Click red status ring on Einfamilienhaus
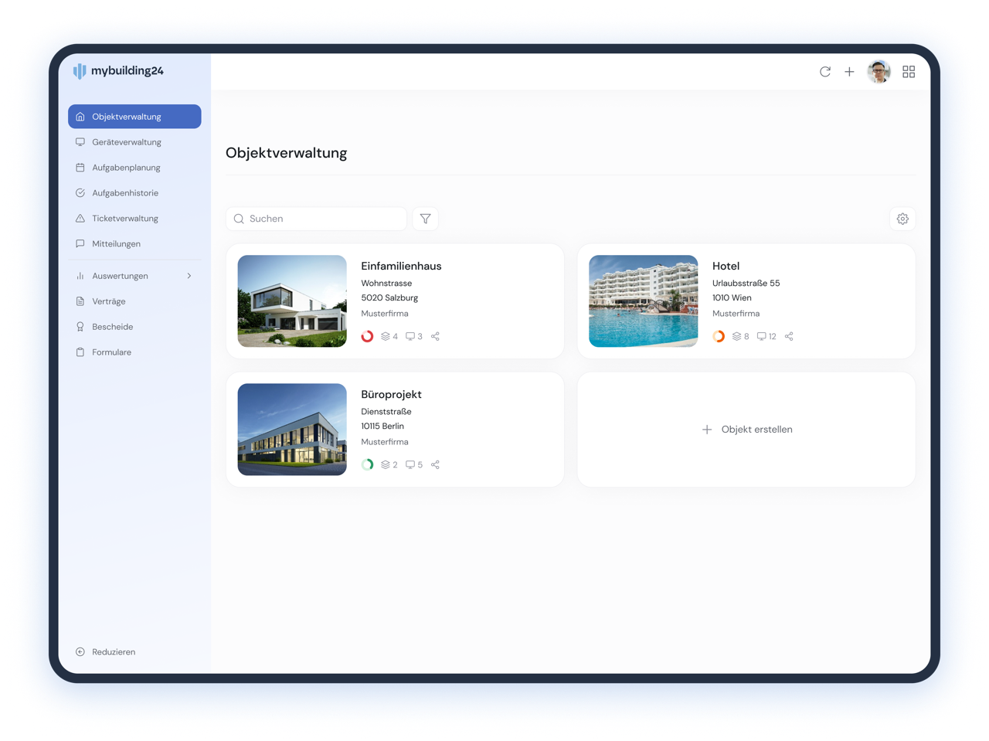 (x=368, y=336)
